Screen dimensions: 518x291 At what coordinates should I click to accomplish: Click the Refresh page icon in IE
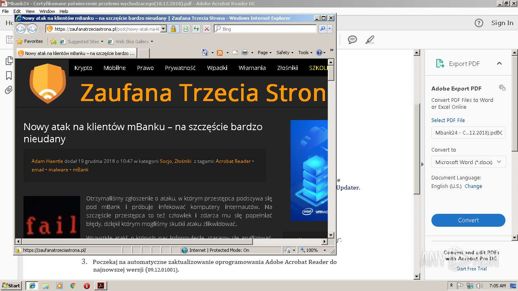tap(196, 29)
